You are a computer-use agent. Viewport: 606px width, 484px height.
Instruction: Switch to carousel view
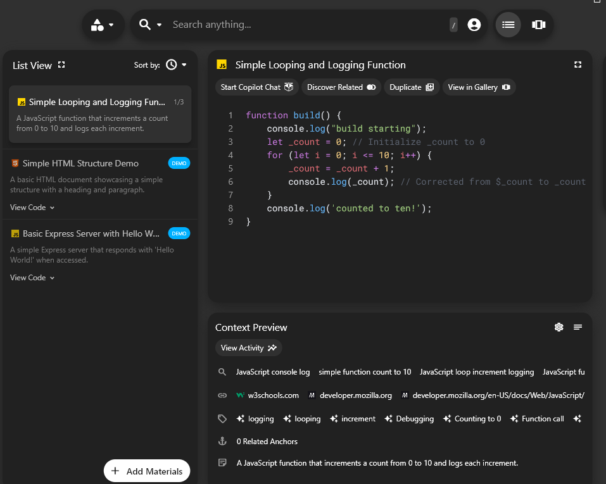click(x=538, y=24)
